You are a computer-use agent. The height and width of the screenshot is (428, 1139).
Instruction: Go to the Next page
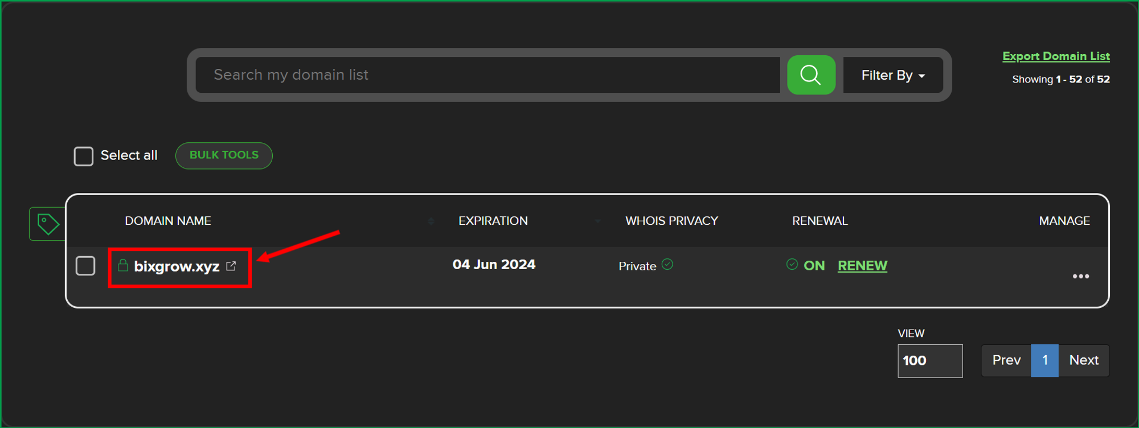tap(1083, 361)
